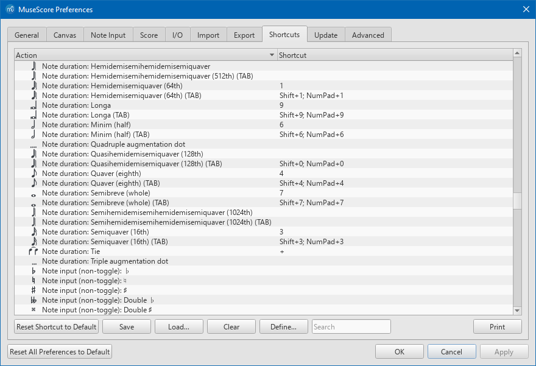
Task: Select shortcut cell 'Shift+9; NumPad+9'
Action: [x=311, y=115]
